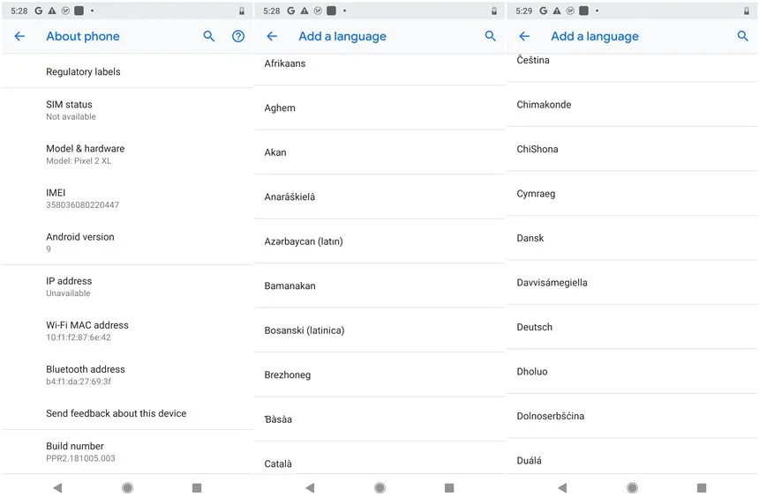The height and width of the screenshot is (504, 759).
Task: Choose Dolnoserbšćina language
Action: coord(632,416)
